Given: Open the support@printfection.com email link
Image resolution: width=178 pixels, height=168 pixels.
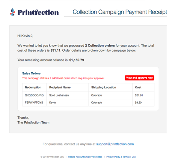Looking at the screenshot, I should (x=115, y=144).
